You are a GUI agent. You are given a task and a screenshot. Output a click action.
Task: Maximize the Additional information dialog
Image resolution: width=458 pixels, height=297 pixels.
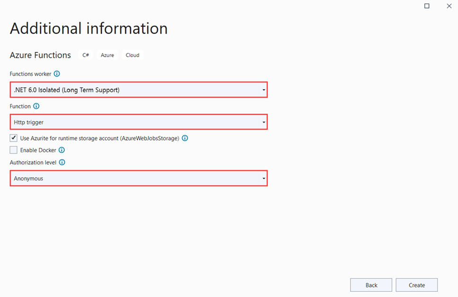tap(426, 6)
